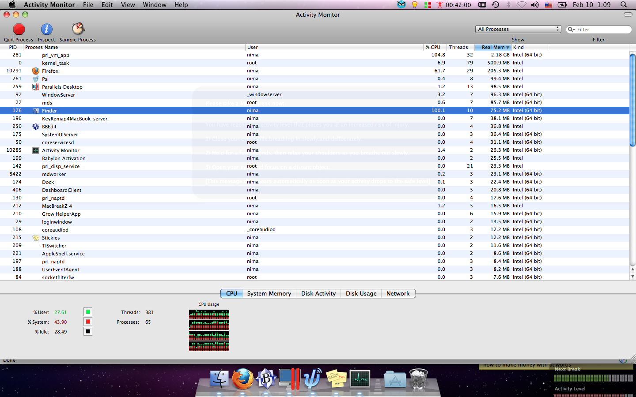Open the Help menu
Screen dimensions: 636x397
pos(181,5)
